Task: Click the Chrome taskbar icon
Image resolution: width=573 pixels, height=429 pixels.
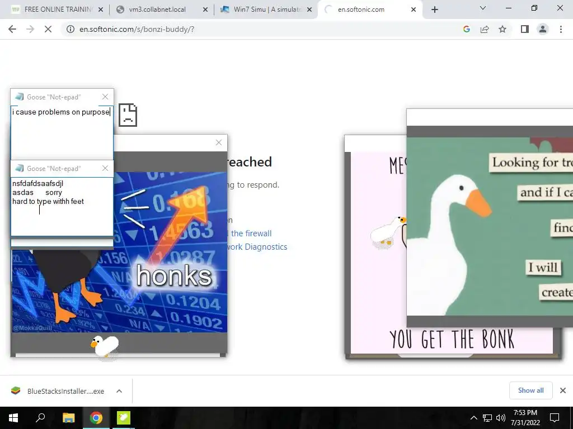Action: click(x=96, y=418)
